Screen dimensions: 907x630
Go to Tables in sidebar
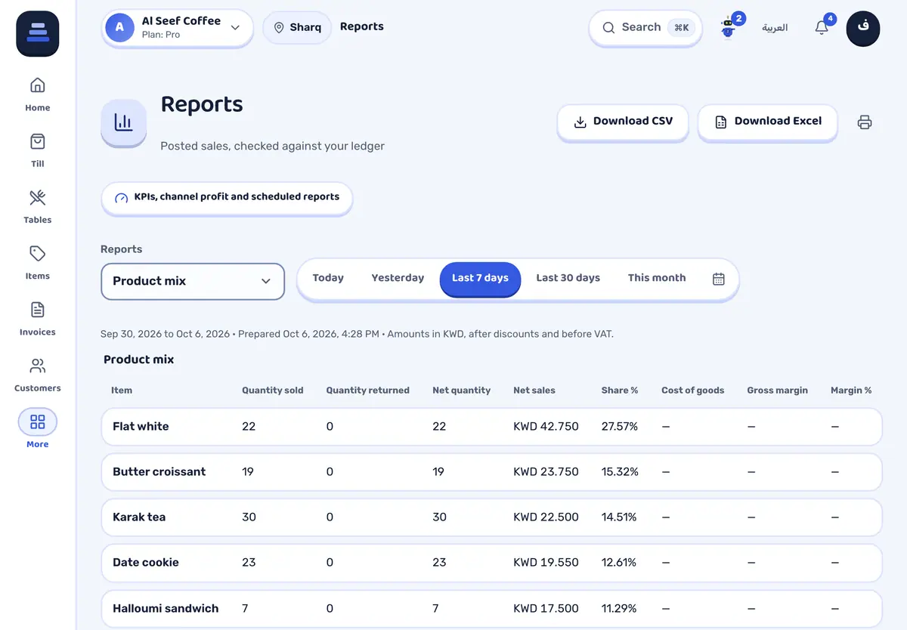[x=37, y=206]
